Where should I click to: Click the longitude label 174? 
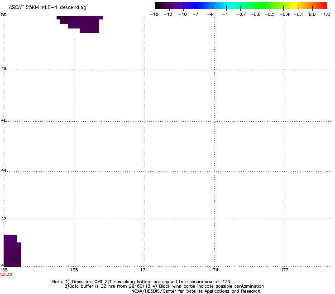[x=214, y=270]
